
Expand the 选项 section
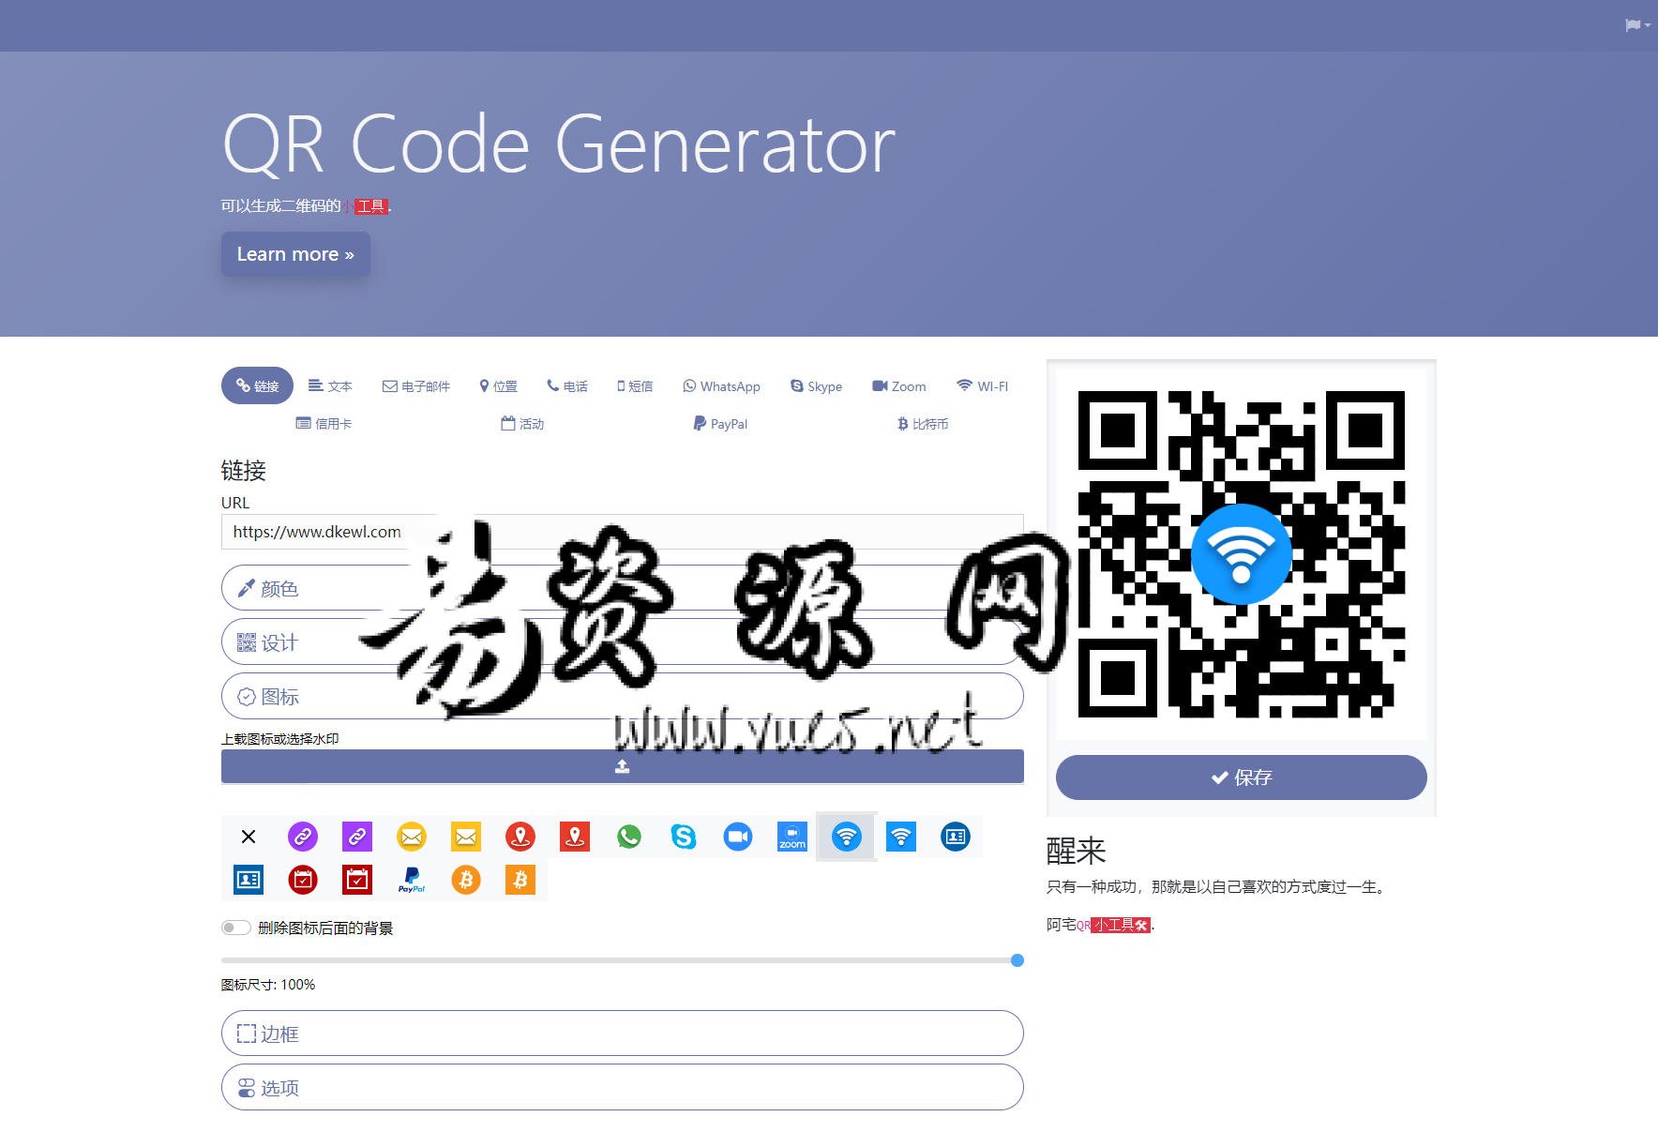[x=623, y=1088]
